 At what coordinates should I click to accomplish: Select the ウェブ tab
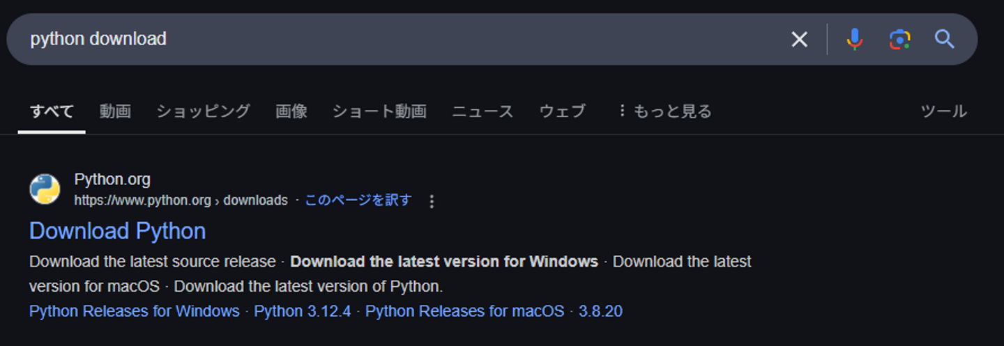pos(562,111)
